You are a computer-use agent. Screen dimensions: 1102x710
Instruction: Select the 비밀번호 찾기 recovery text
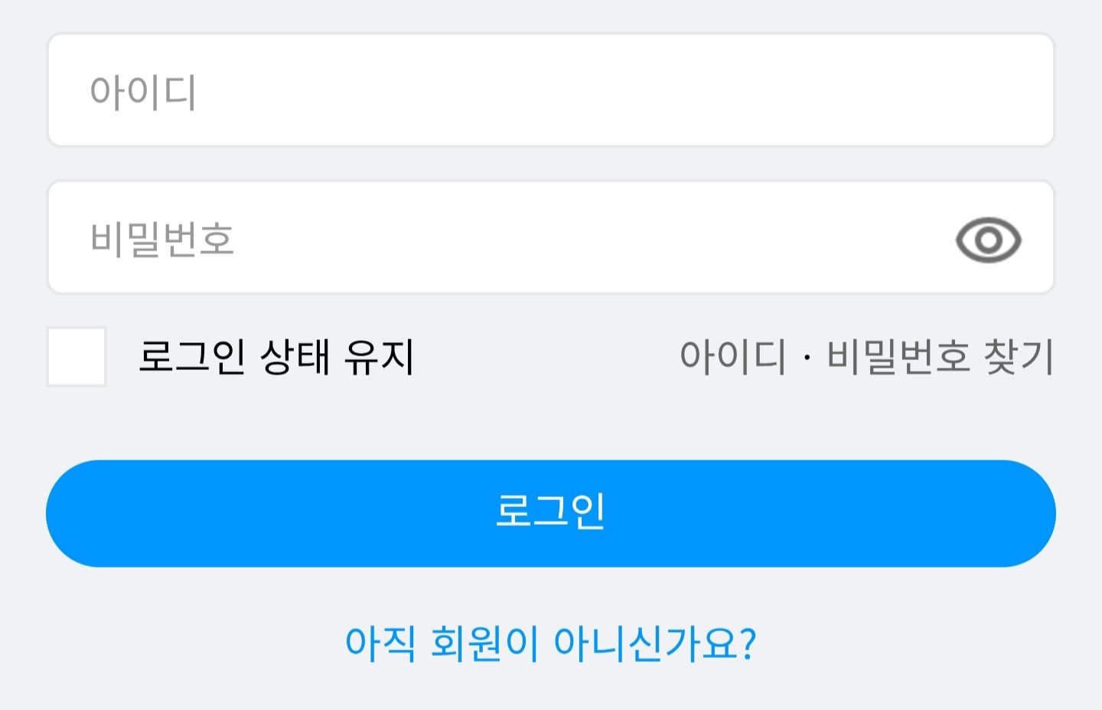[x=940, y=357]
